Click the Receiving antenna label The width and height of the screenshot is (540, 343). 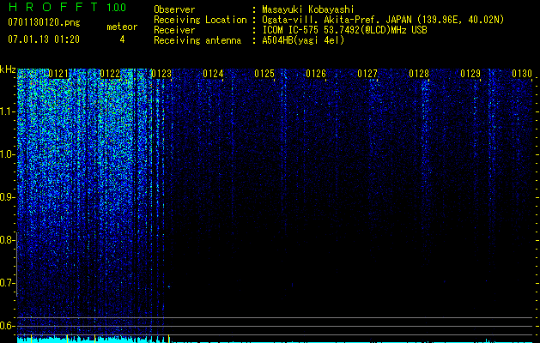pos(197,40)
